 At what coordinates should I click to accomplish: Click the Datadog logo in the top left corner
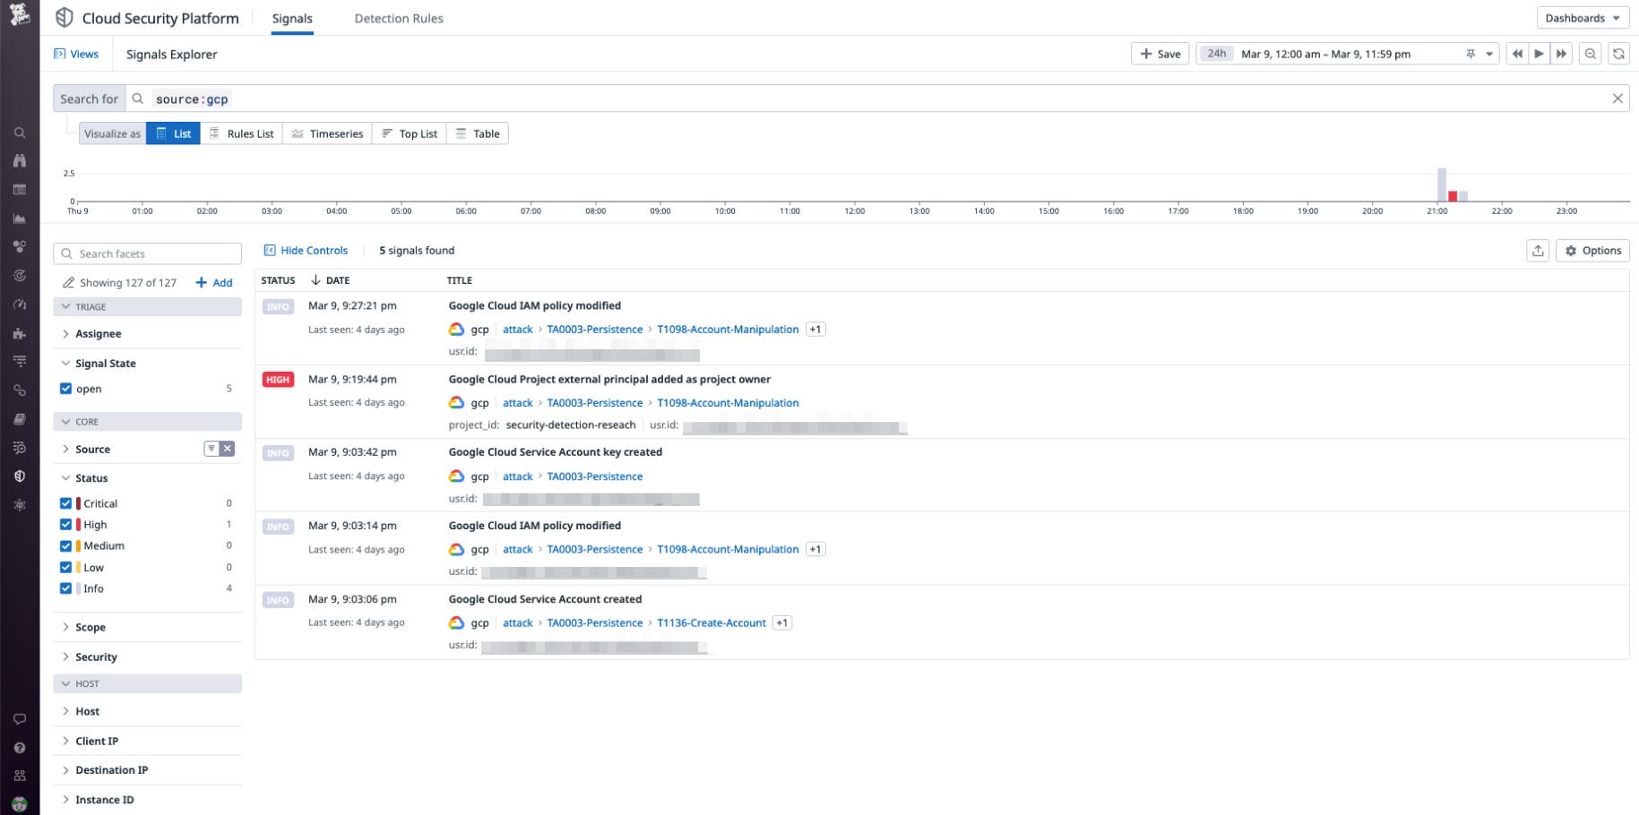[19, 16]
